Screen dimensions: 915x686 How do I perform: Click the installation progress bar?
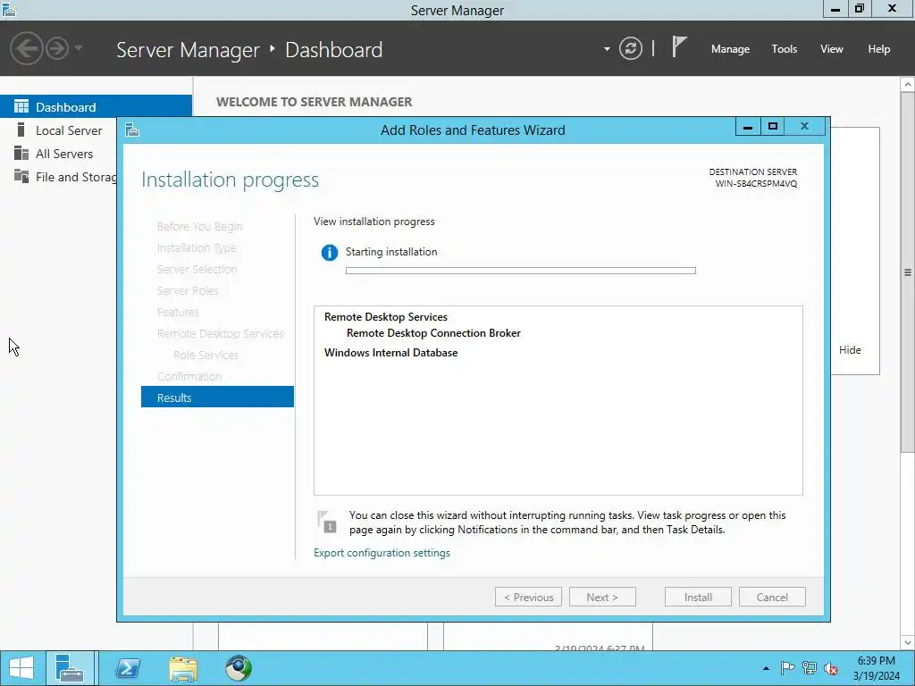pyautogui.click(x=521, y=271)
